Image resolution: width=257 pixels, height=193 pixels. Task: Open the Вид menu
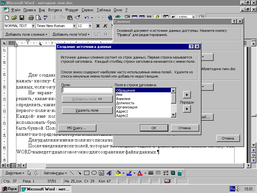pos(42,10)
